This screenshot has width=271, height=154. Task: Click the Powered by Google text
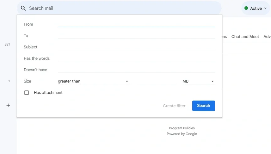(182, 134)
